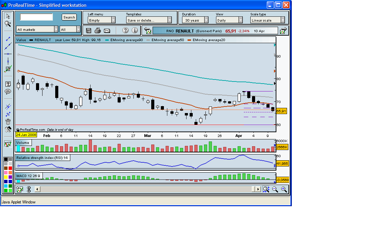Zoom in with the plus magnifier at bottom right
The width and height of the screenshot is (382, 249).
click(284, 189)
